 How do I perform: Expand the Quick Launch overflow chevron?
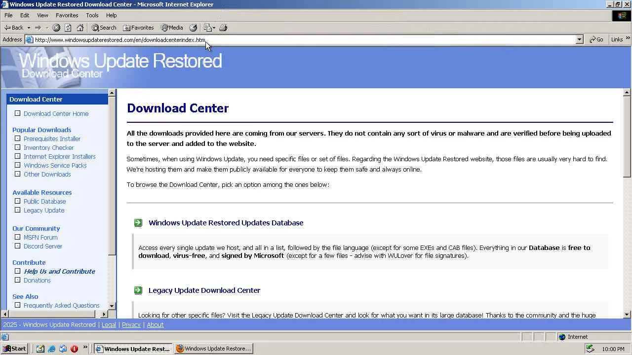[x=85, y=348]
